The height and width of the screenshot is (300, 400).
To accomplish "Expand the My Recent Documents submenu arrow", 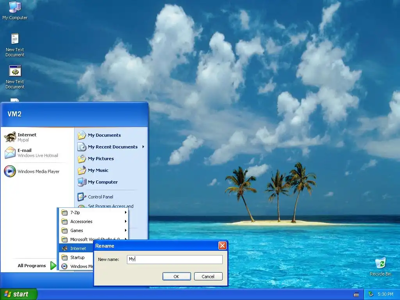I will [x=143, y=147].
